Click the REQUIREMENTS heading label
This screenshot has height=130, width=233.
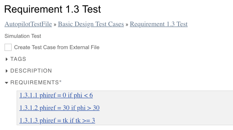pos(34,83)
